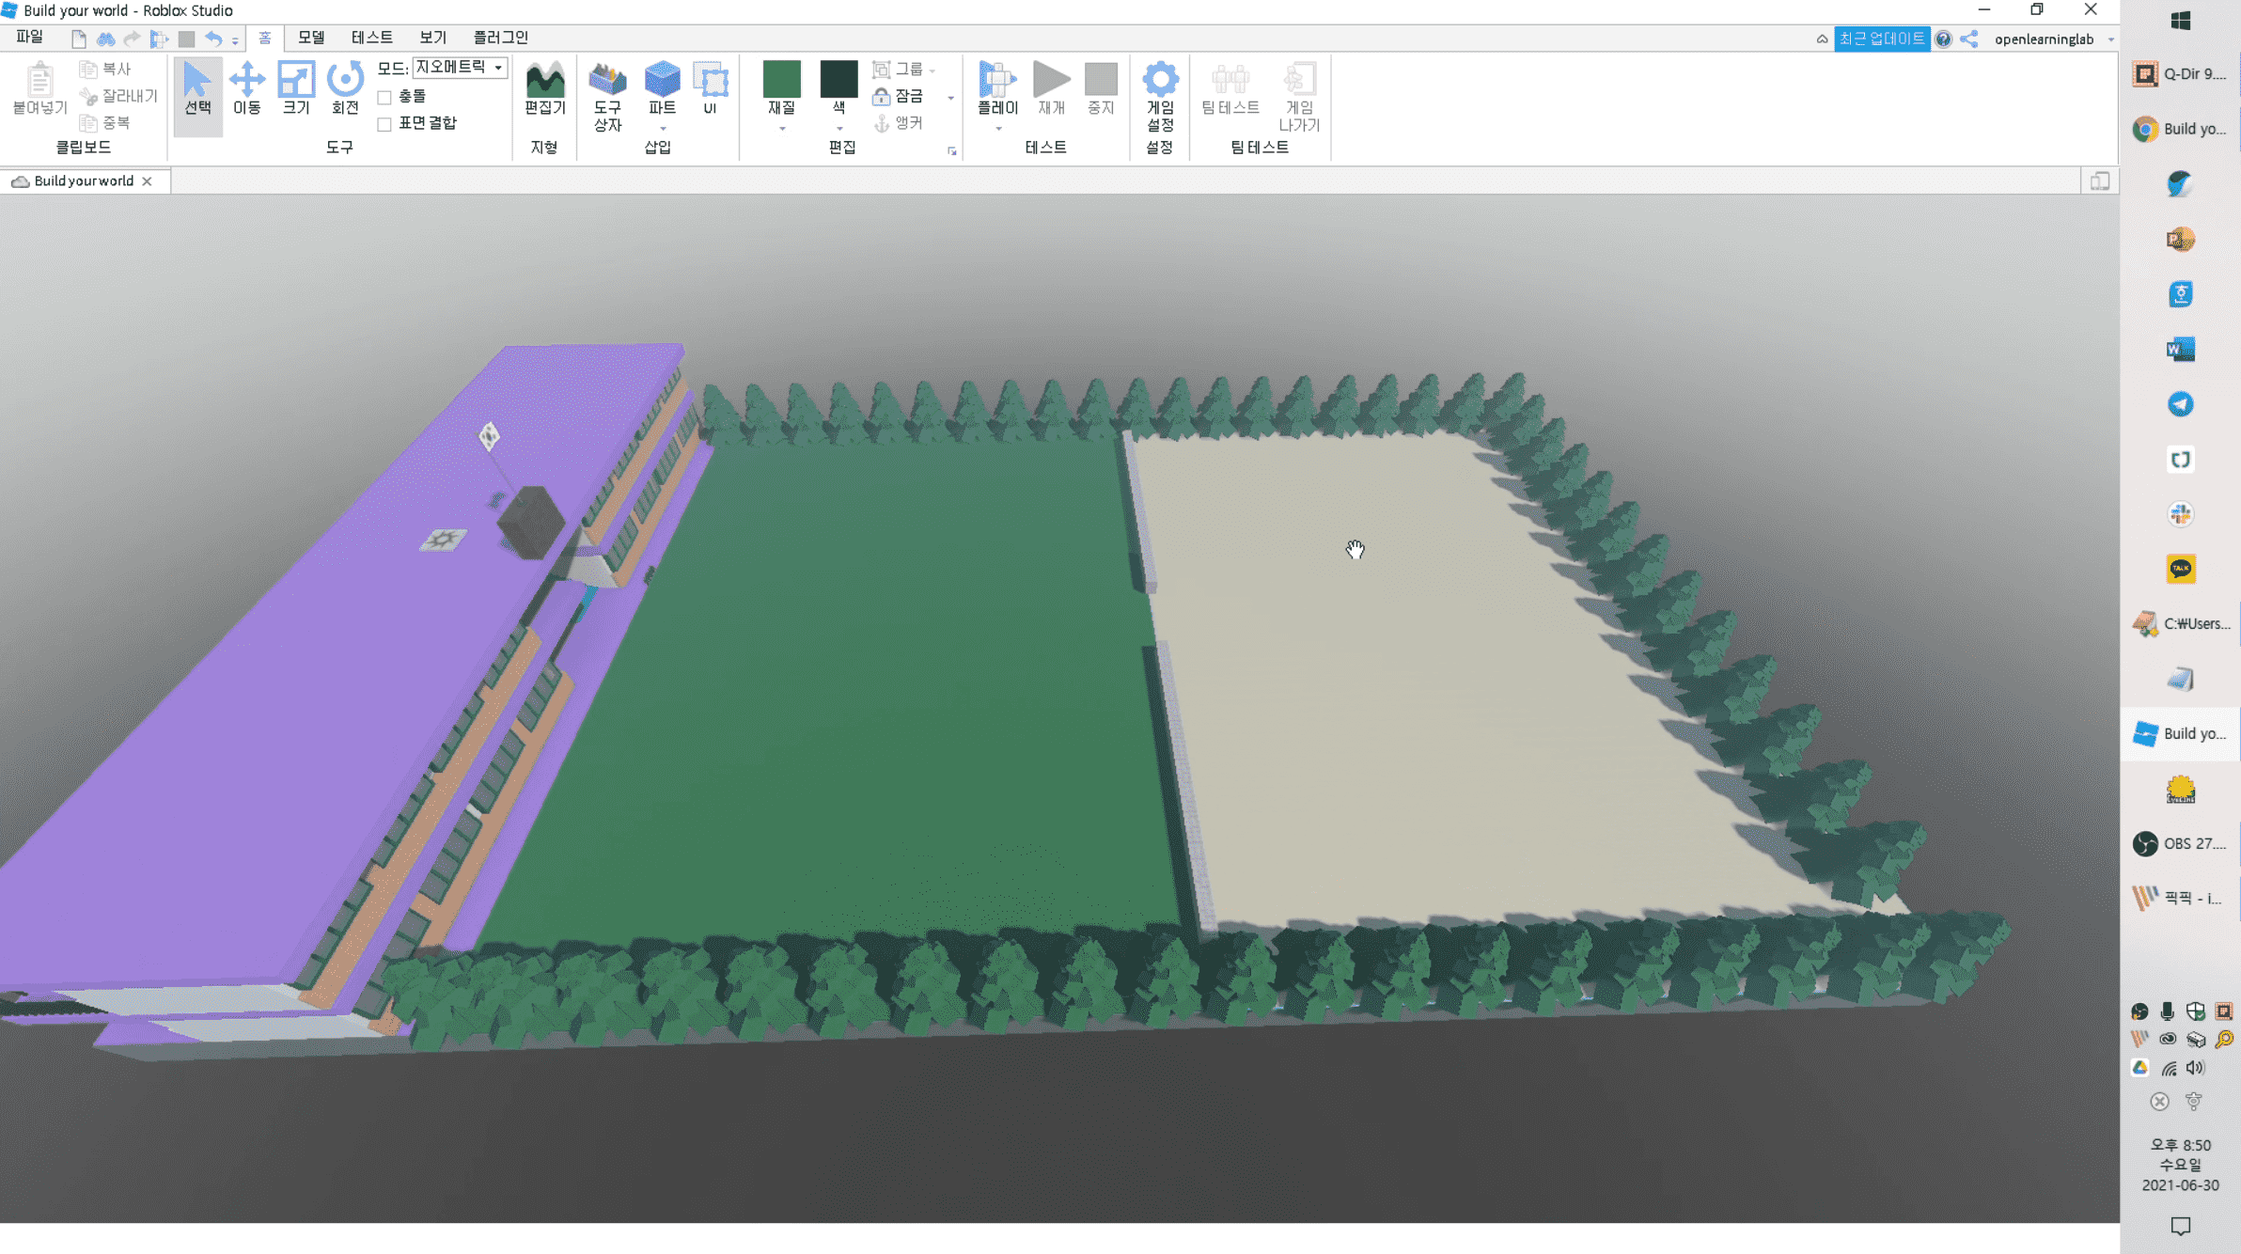
Task: Switch to OBS in the taskbar
Action: point(2180,844)
